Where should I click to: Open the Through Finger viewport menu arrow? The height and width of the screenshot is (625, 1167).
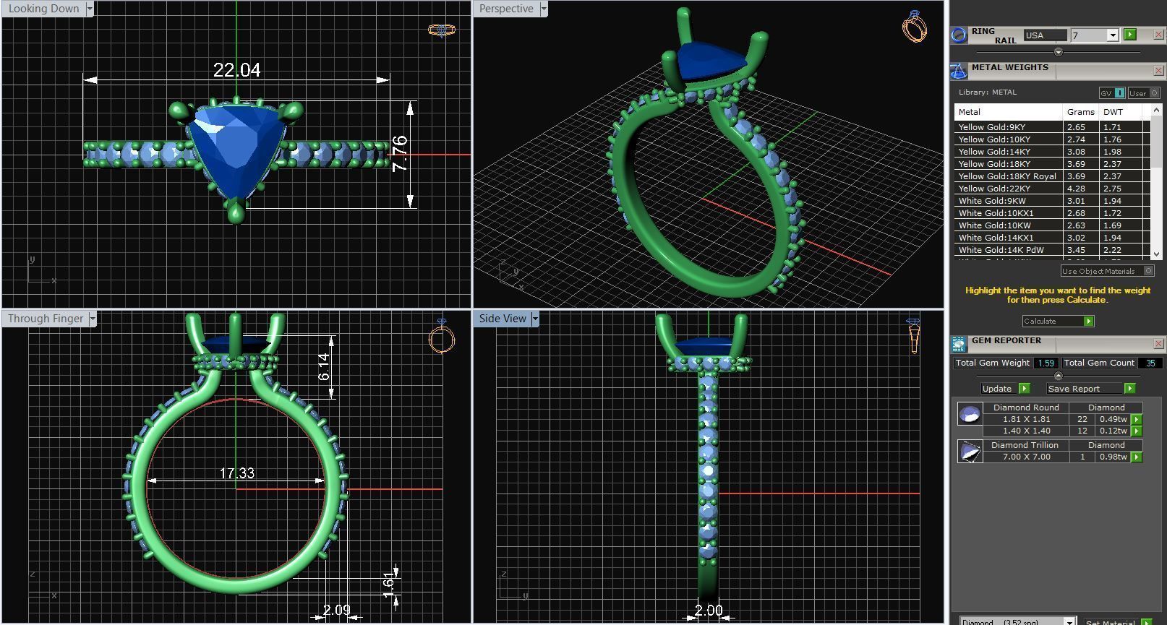click(93, 319)
